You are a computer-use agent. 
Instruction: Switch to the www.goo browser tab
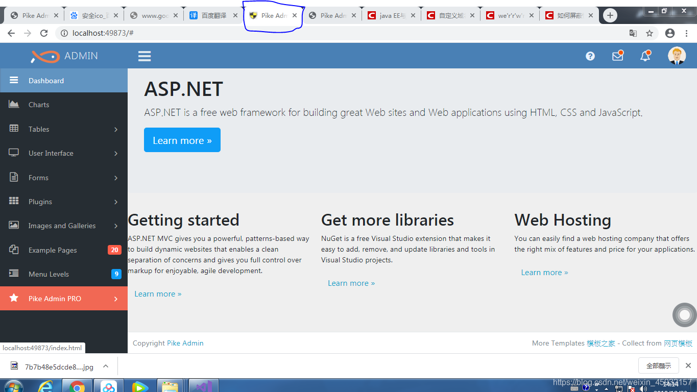[154, 15]
